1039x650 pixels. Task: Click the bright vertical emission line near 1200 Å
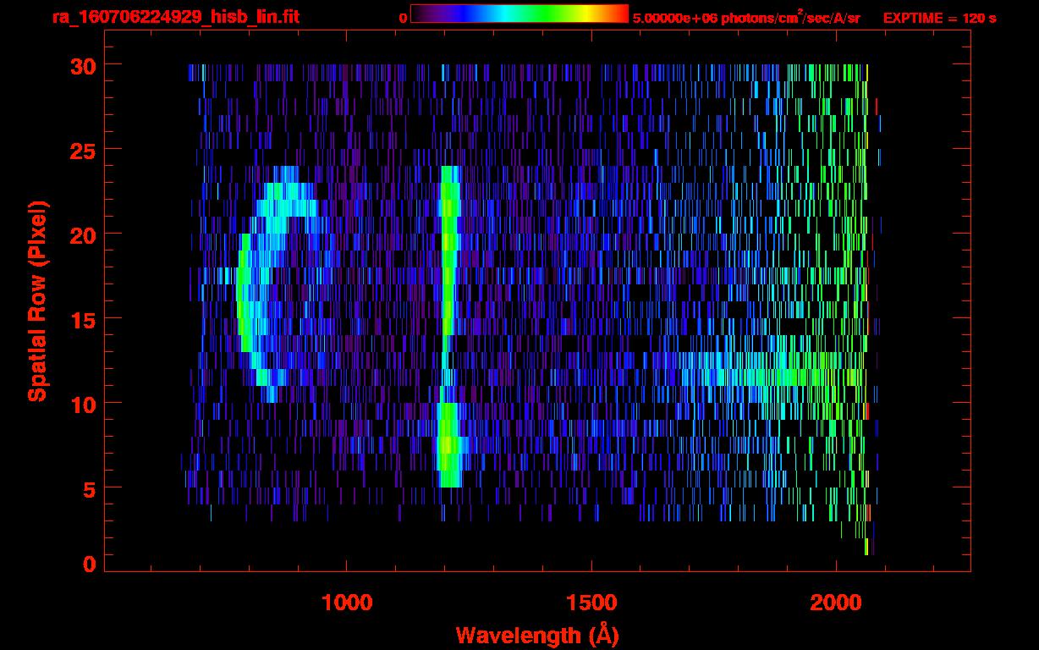tap(448, 327)
